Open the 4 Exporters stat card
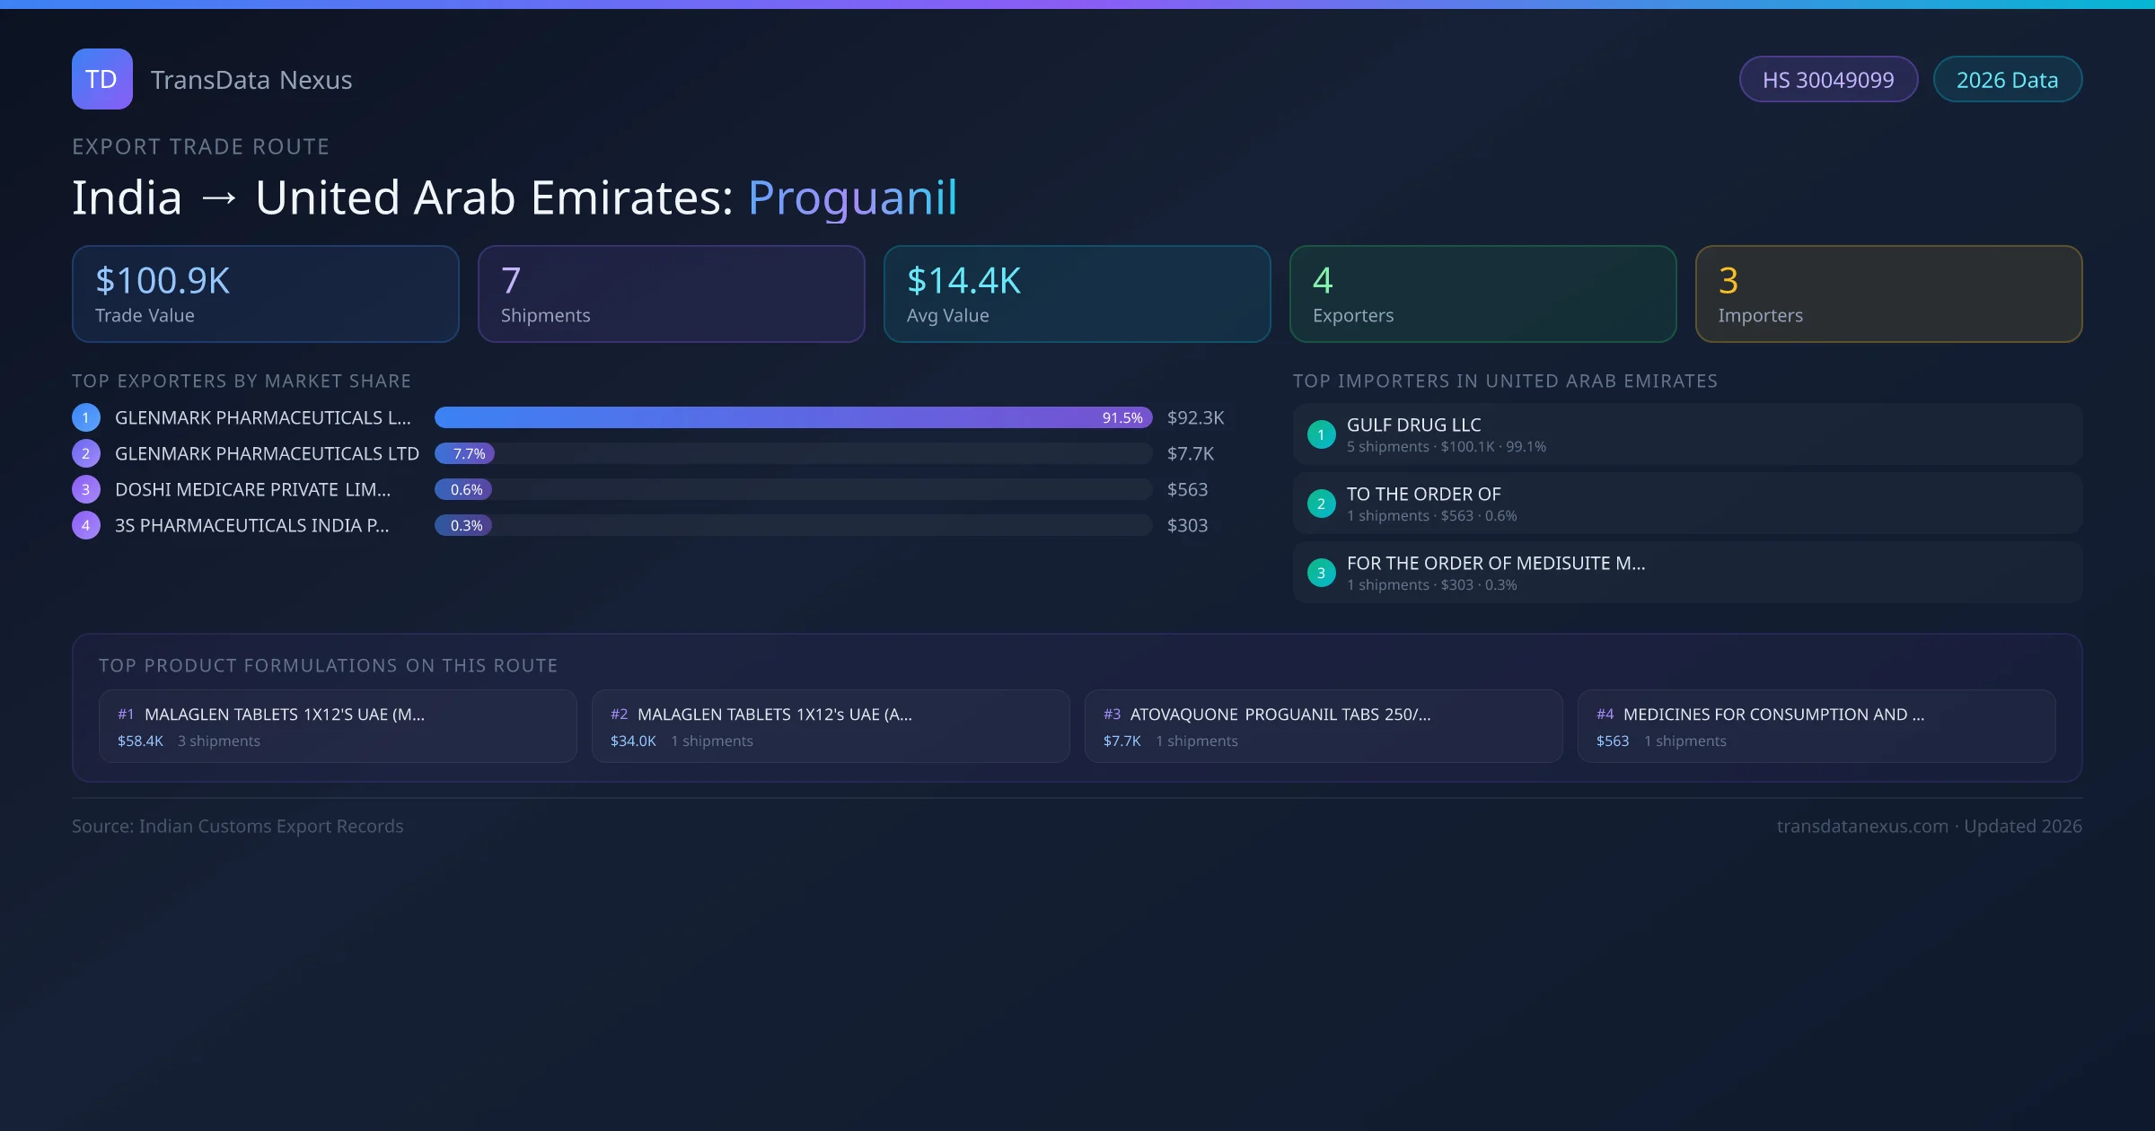 pos(1482,294)
